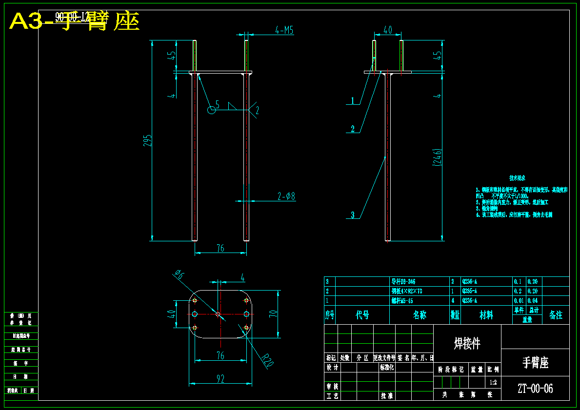Click the 比例 label cell
This screenshot has height=410, width=580.
(493, 370)
